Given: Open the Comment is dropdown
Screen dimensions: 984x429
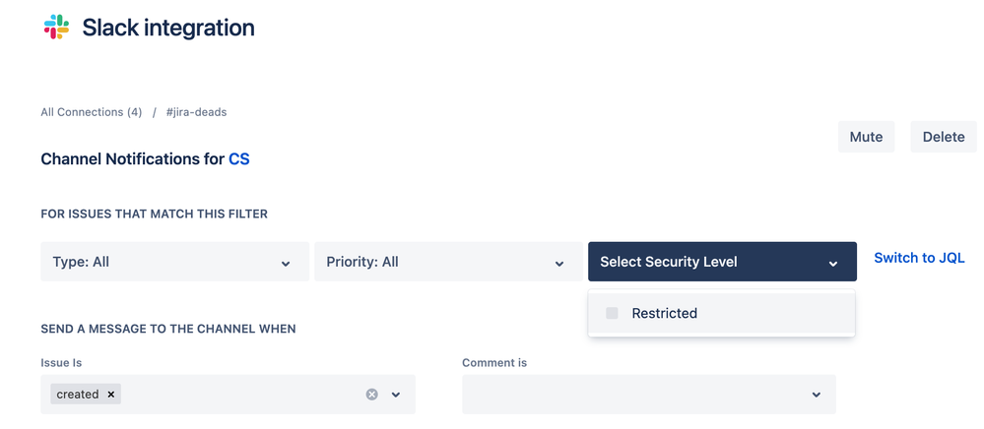Looking at the screenshot, I should point(649,395).
